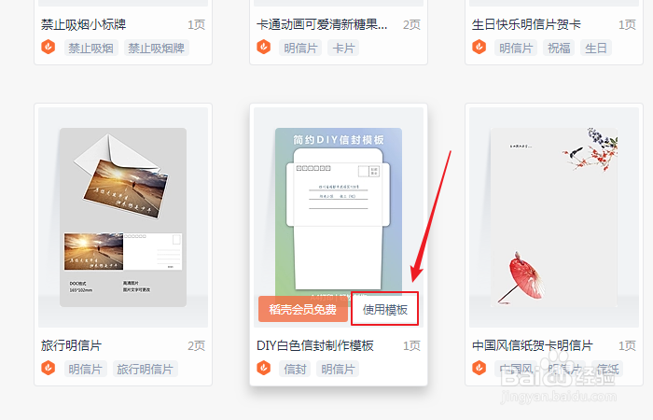Open the 旅行明信片 template thumbnail
The image size is (653, 420).
[123, 217]
